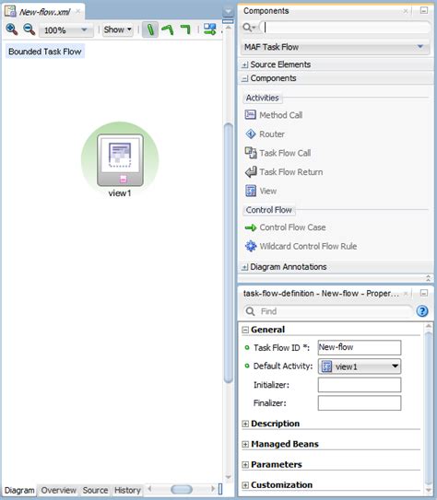This screenshot has height=500, width=437.
Task: Click the Task Flow ID field
Action: tap(360, 347)
